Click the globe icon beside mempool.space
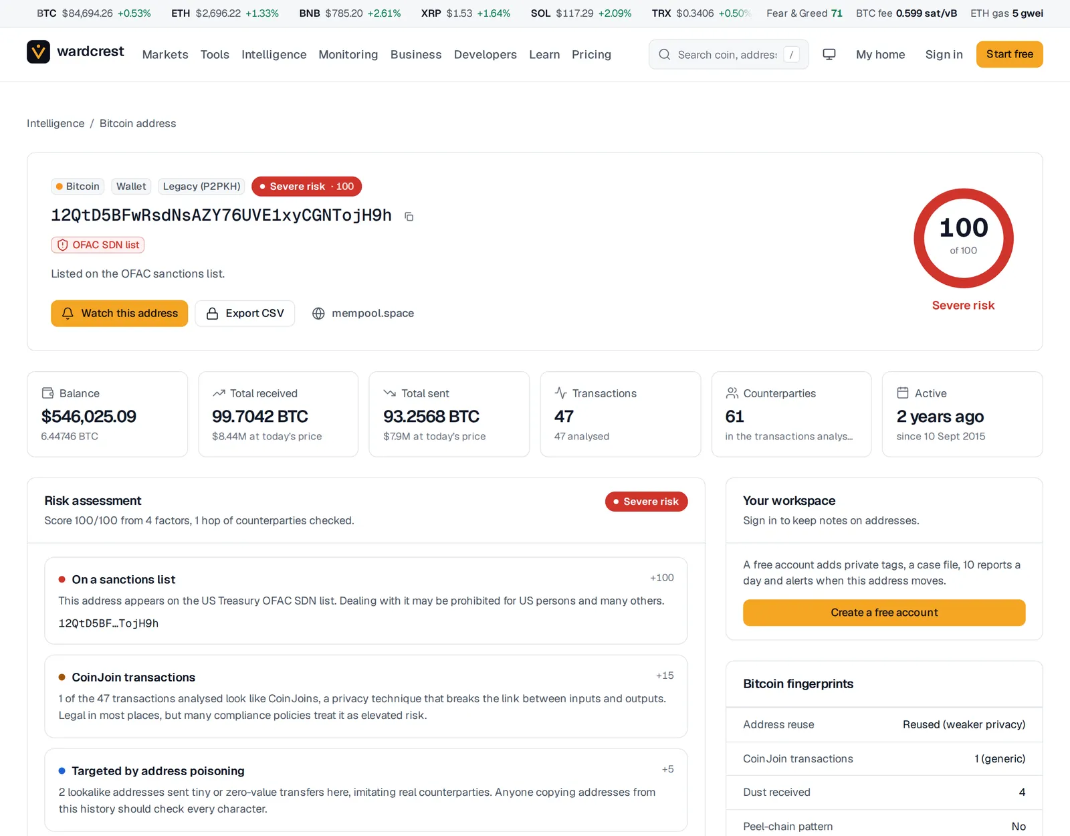Screen dimensions: 1070x836 [318, 314]
